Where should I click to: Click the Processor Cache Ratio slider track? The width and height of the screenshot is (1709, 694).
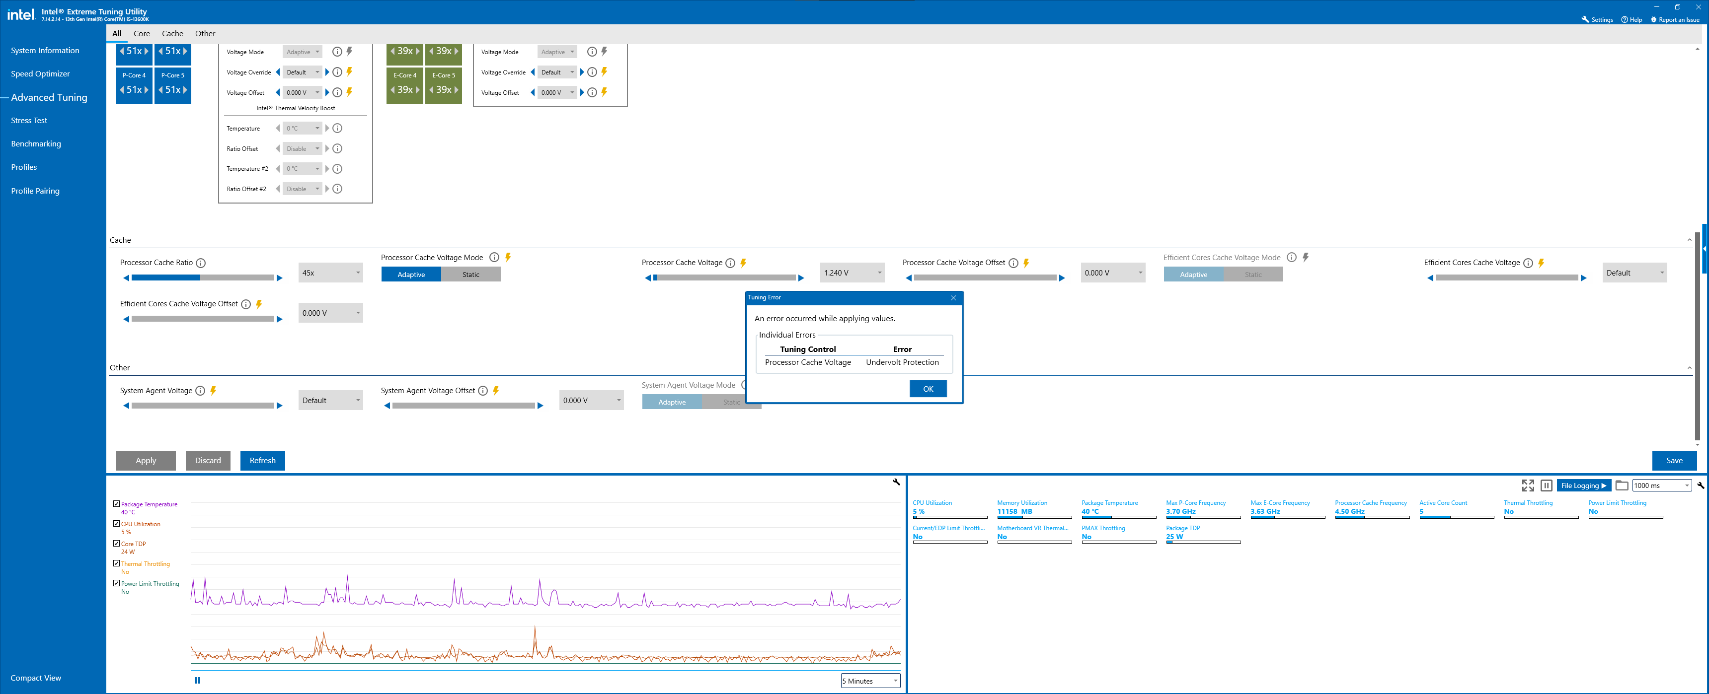(202, 278)
